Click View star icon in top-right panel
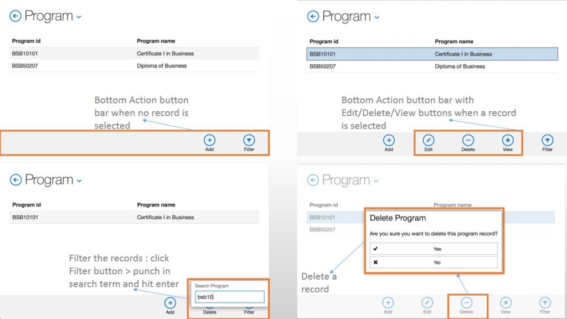The height and width of the screenshot is (319, 567). [508, 141]
